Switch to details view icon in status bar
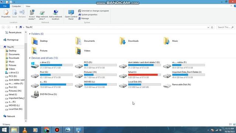The height and width of the screenshot is (133, 236). (x=230, y=125)
